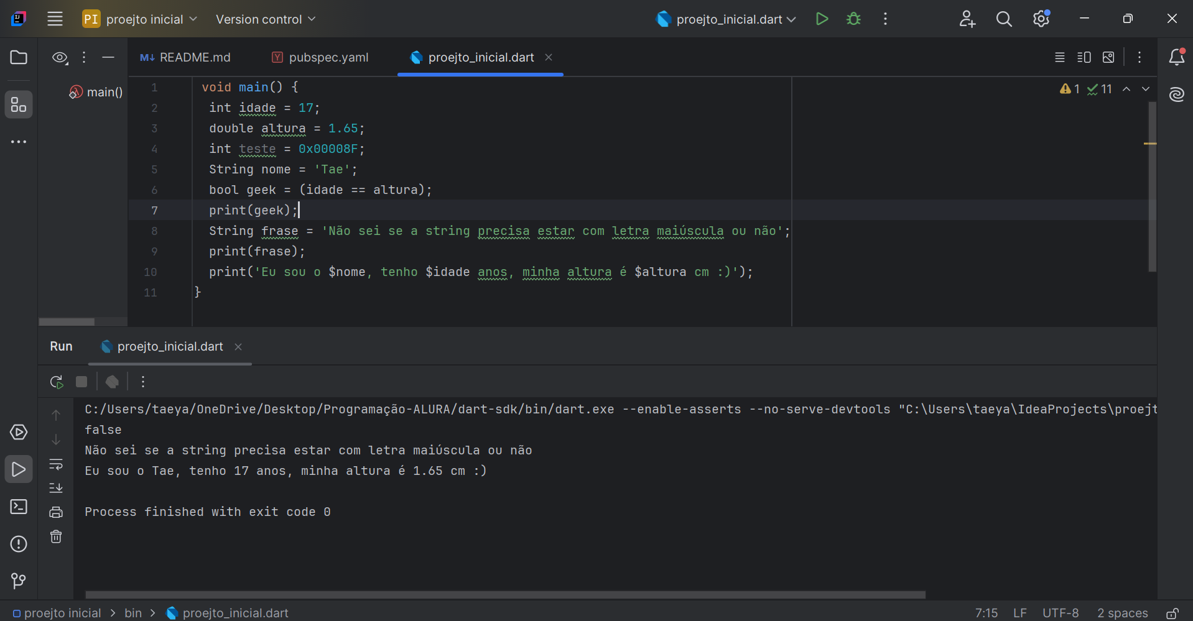Show more tool windows ellipsis

tap(19, 142)
